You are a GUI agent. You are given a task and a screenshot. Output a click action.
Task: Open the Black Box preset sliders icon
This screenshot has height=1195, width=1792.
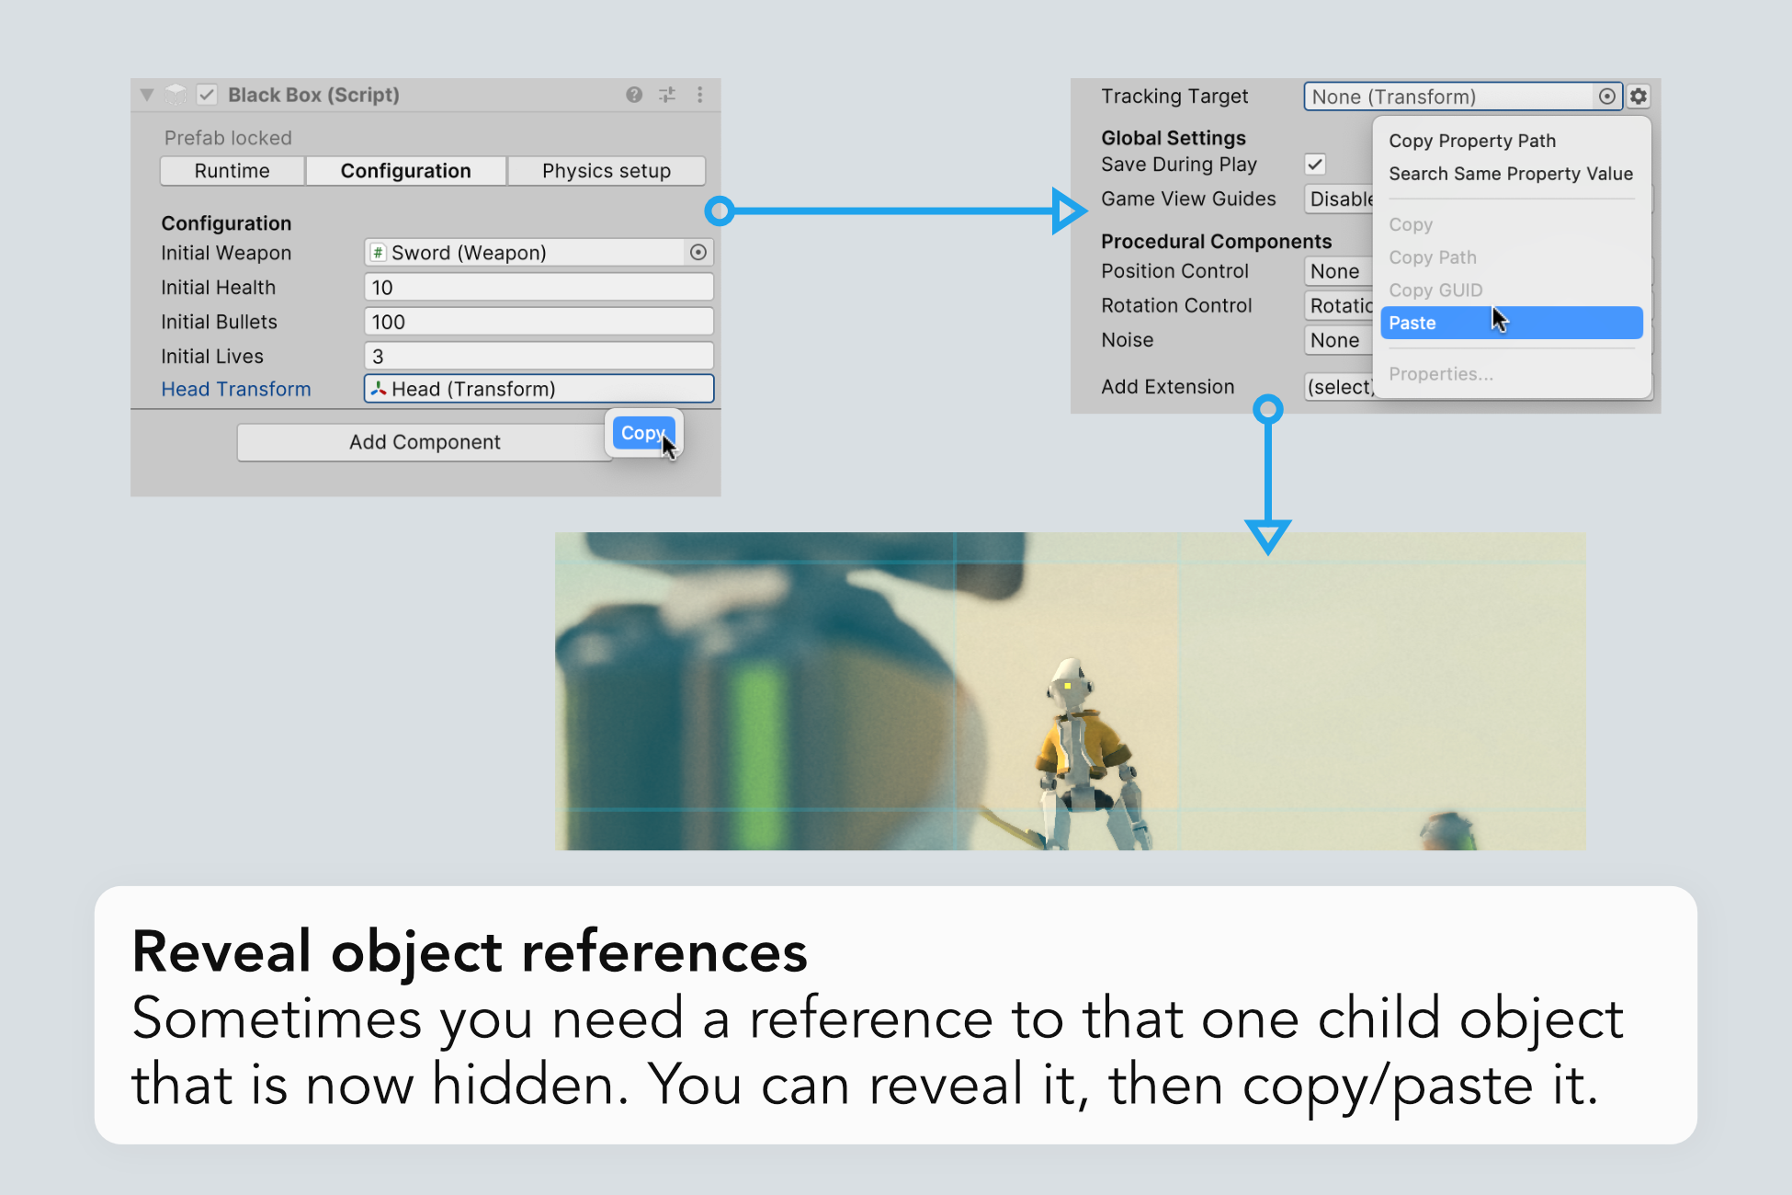point(667,95)
